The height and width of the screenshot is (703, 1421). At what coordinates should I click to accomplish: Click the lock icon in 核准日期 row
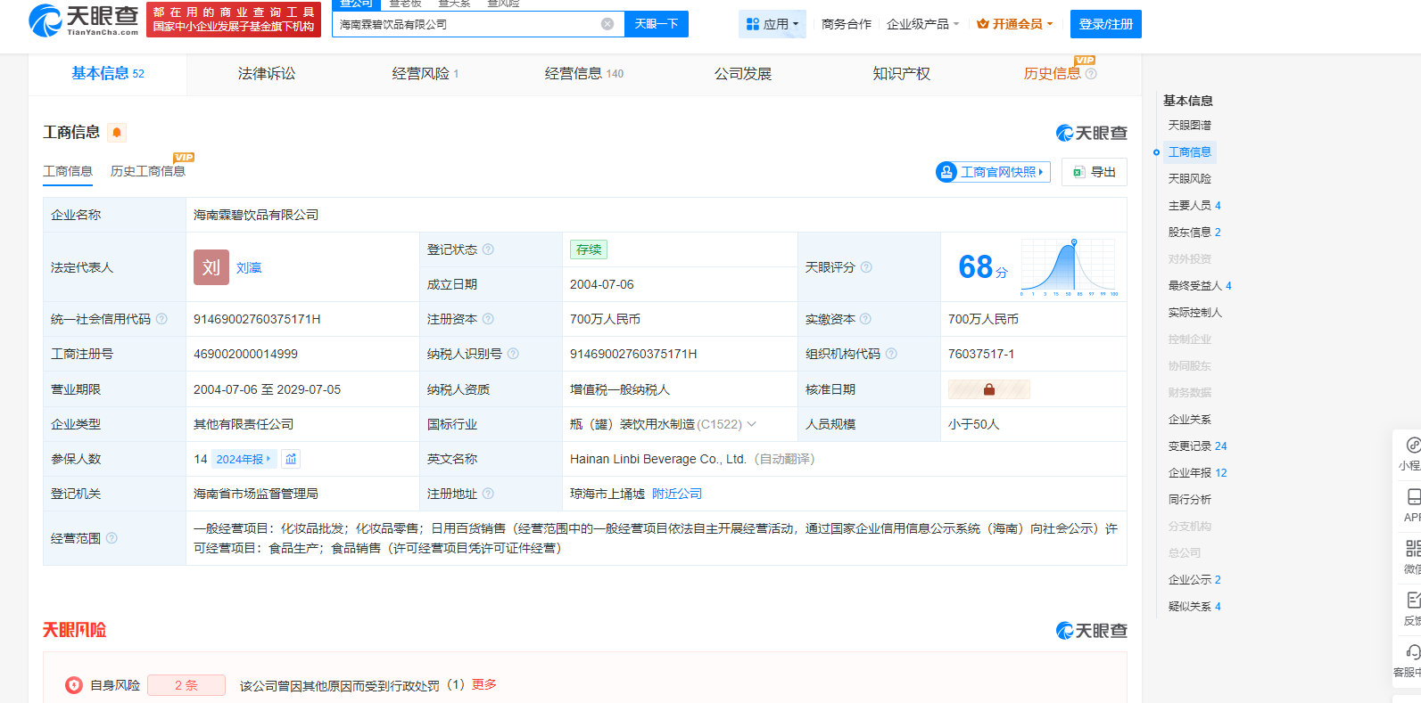point(988,389)
